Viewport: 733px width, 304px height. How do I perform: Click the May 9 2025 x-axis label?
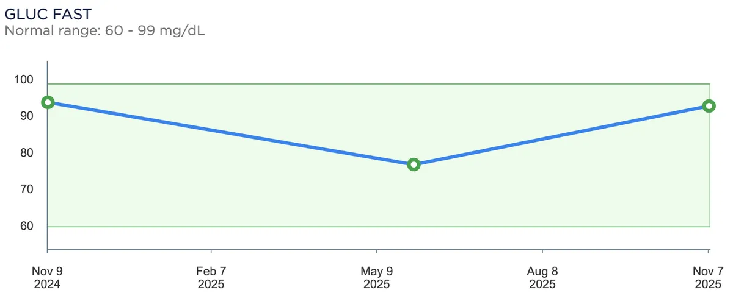click(376, 277)
